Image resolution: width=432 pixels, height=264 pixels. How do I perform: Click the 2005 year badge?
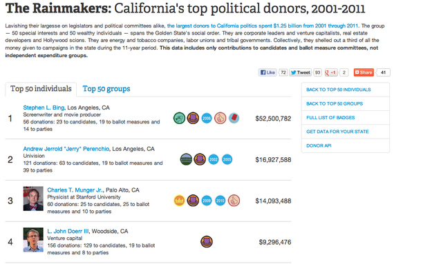pyautogui.click(x=227, y=159)
